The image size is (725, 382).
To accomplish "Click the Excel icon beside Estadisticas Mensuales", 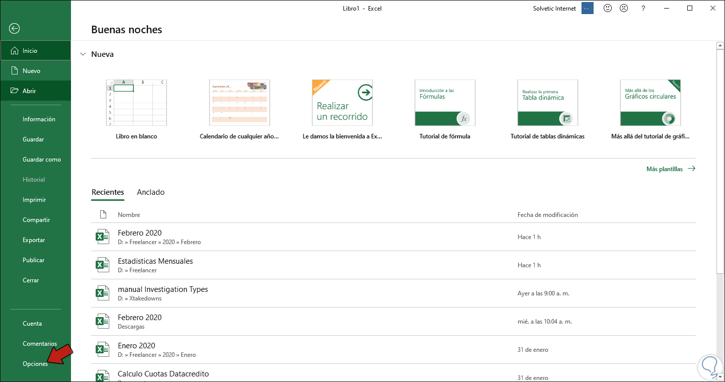I will 102,265.
